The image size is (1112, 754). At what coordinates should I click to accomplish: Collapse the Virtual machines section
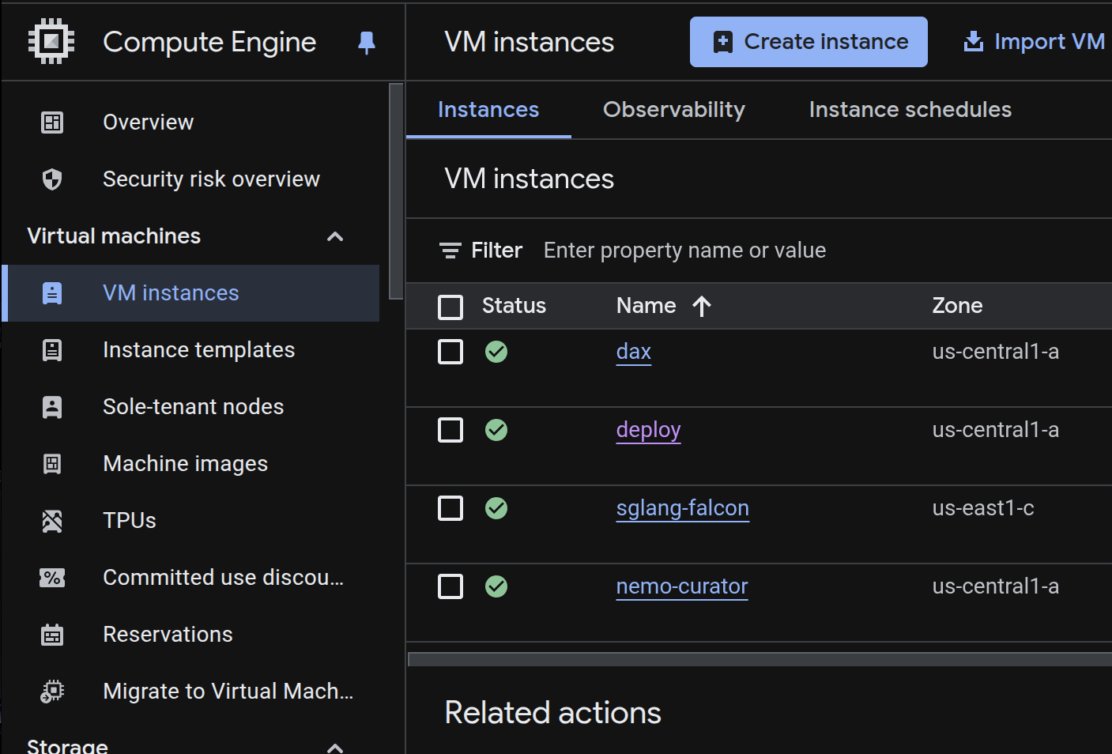335,236
